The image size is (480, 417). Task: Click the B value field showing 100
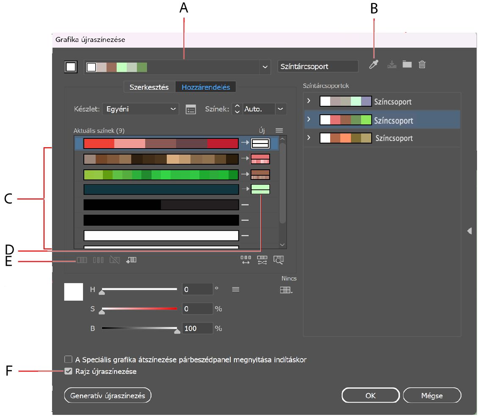(197, 328)
